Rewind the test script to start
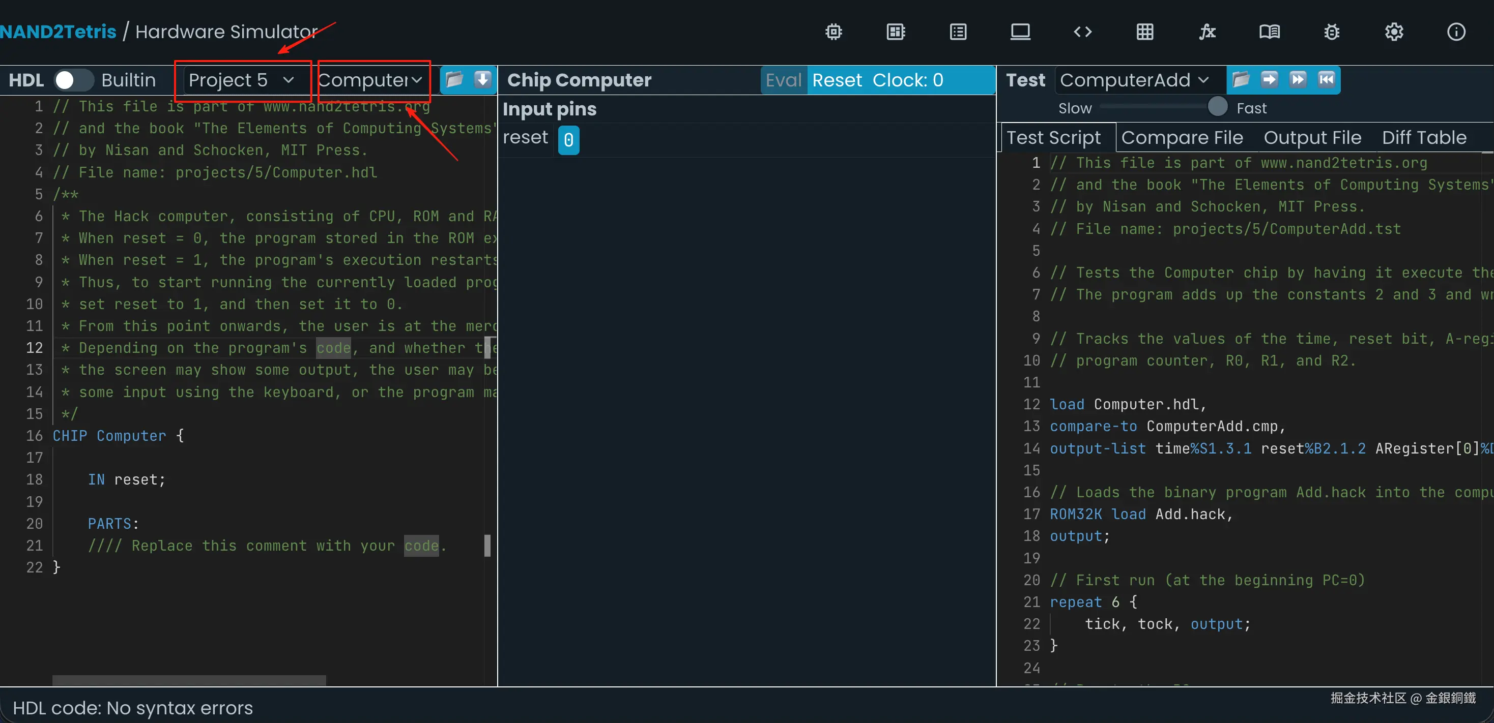The image size is (1494, 723). pos(1326,79)
